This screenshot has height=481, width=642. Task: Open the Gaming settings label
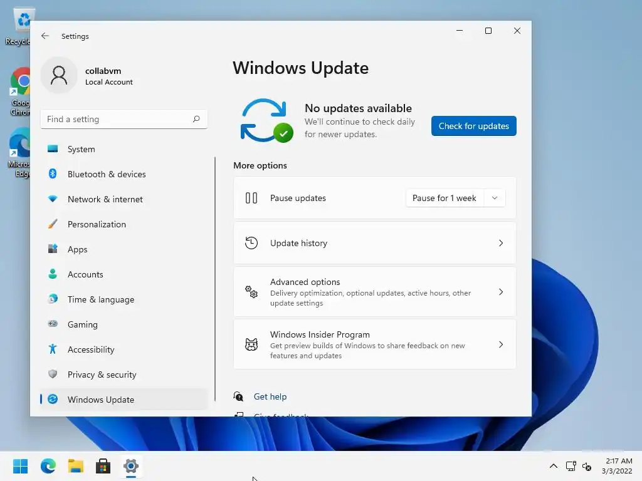[83, 324]
